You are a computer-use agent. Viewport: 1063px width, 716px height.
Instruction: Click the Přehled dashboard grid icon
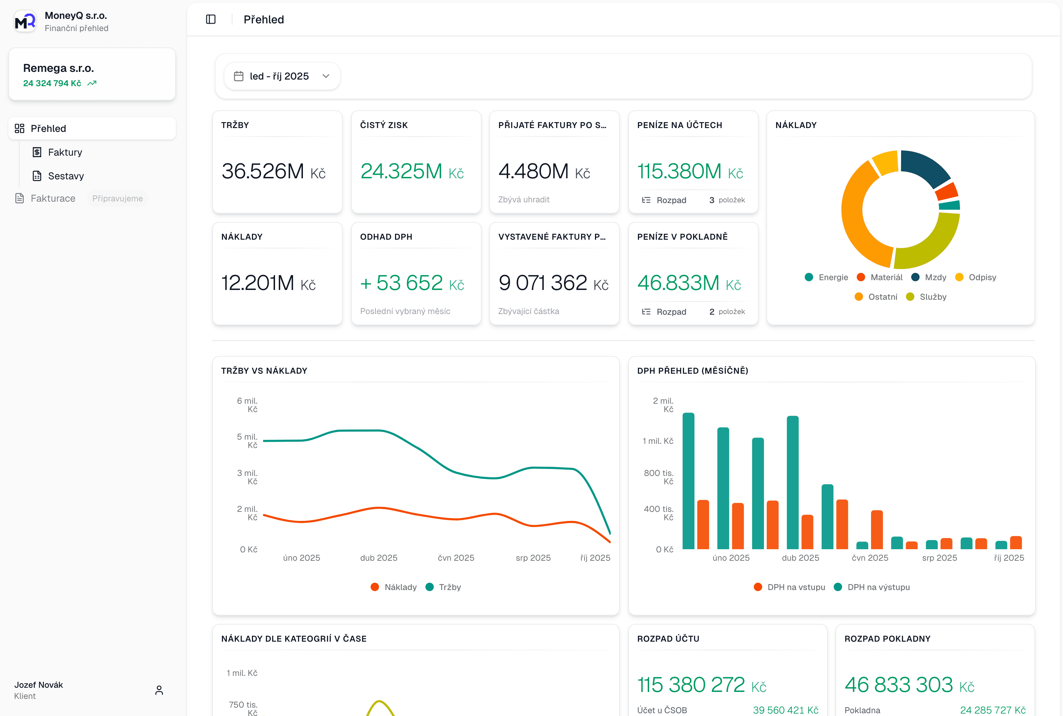19,128
